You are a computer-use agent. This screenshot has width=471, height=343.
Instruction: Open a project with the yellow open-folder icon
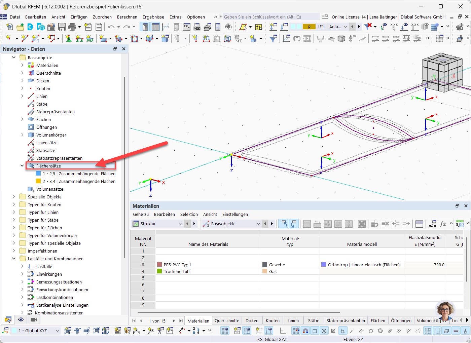[20, 26]
